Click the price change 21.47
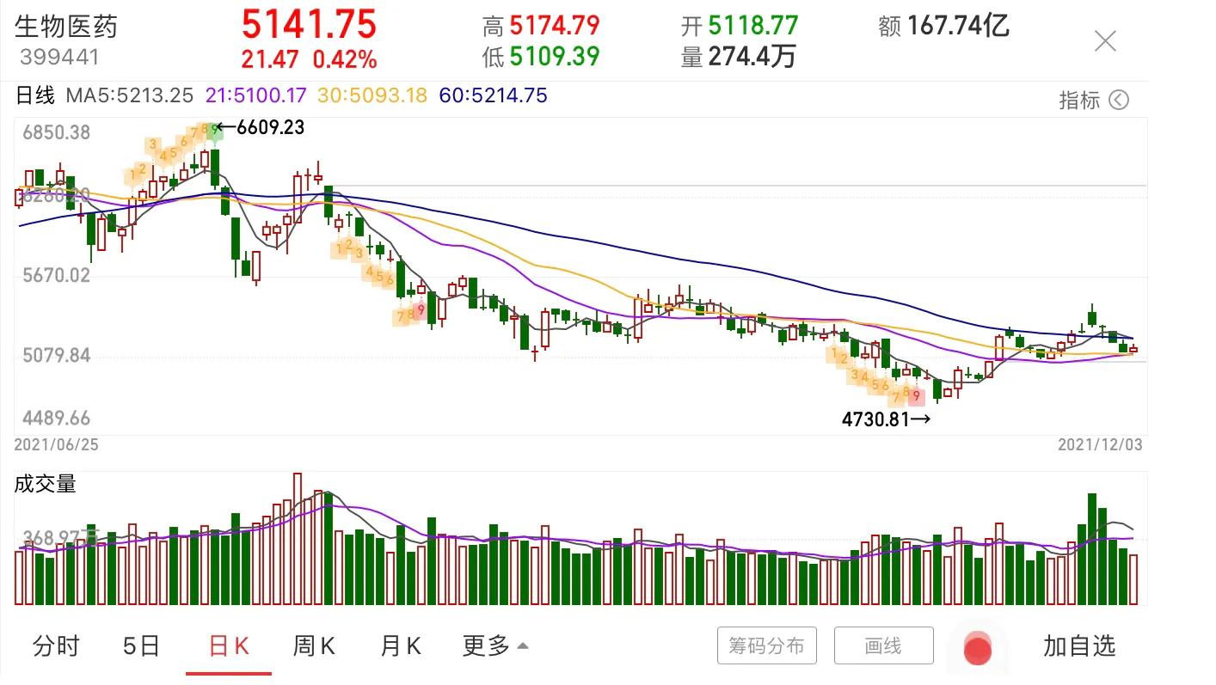The width and height of the screenshot is (1216, 685). tap(270, 59)
